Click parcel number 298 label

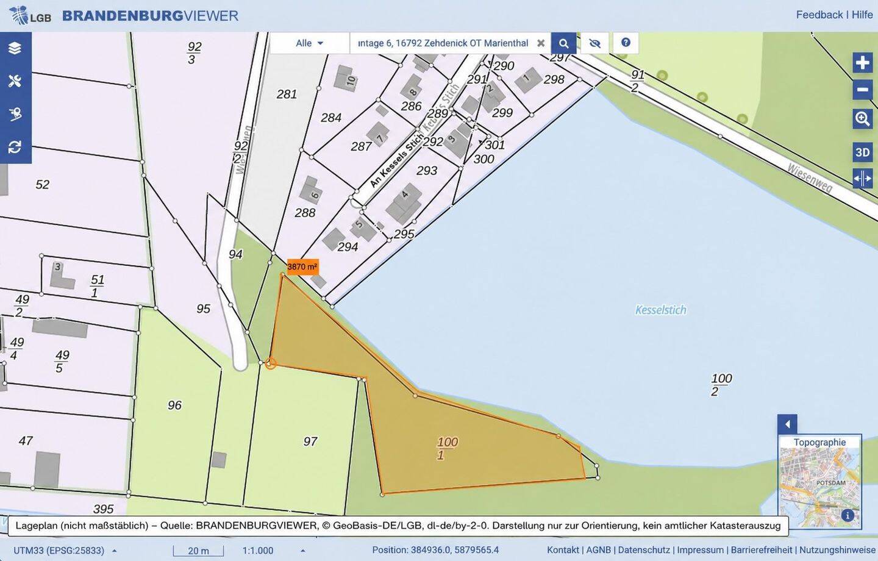(554, 79)
